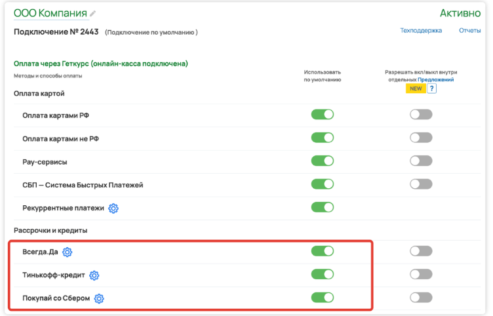
Task: Enable per-offer switching for Тинькофф-кредит
Action: (x=421, y=274)
